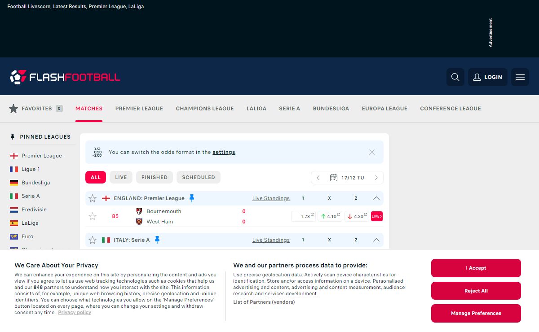Click the England flag in league header

click(106, 198)
